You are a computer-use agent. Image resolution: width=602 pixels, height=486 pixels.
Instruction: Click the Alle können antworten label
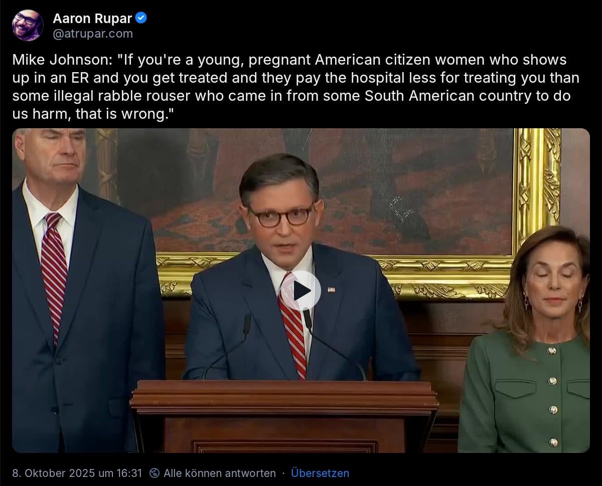tap(220, 473)
